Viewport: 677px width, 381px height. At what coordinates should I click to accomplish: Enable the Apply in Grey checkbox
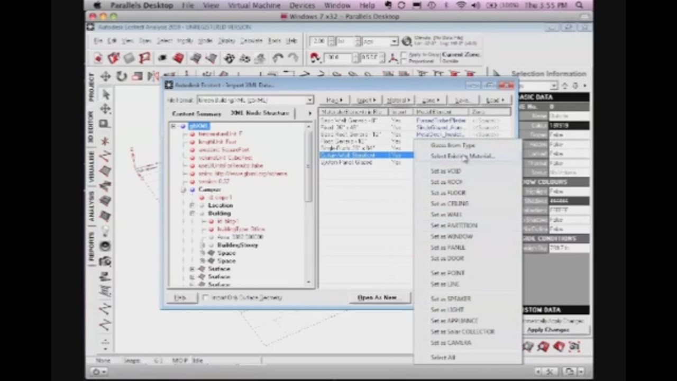click(x=404, y=55)
